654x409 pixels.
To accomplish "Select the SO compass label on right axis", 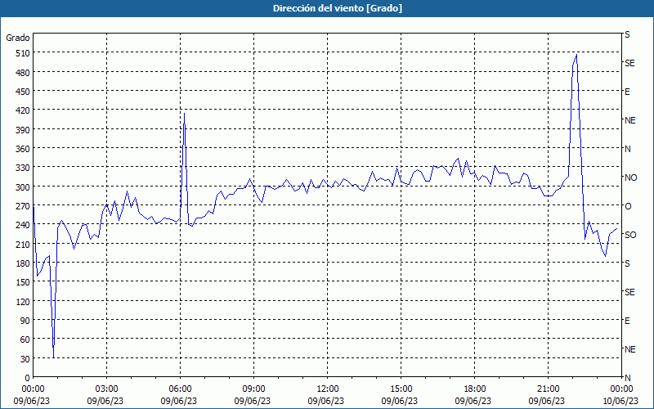I will coord(630,236).
